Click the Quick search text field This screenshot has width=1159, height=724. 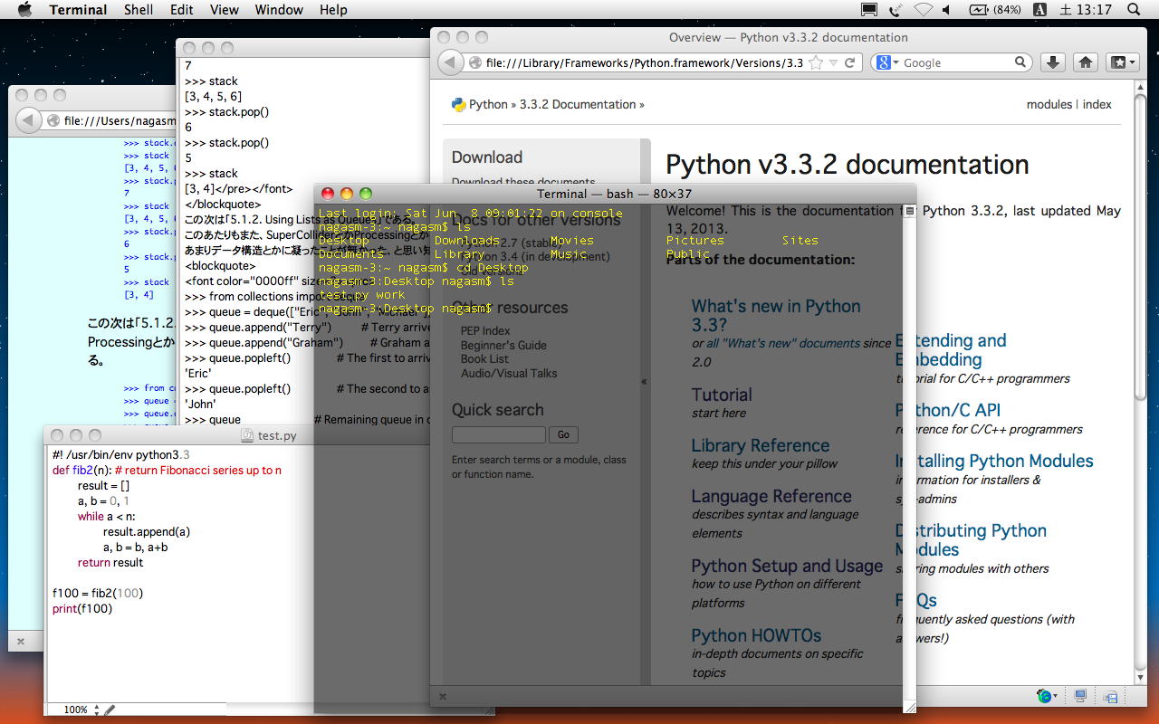click(x=498, y=435)
